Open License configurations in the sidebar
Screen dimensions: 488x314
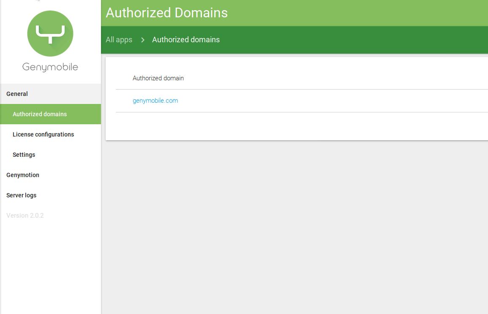tap(43, 134)
